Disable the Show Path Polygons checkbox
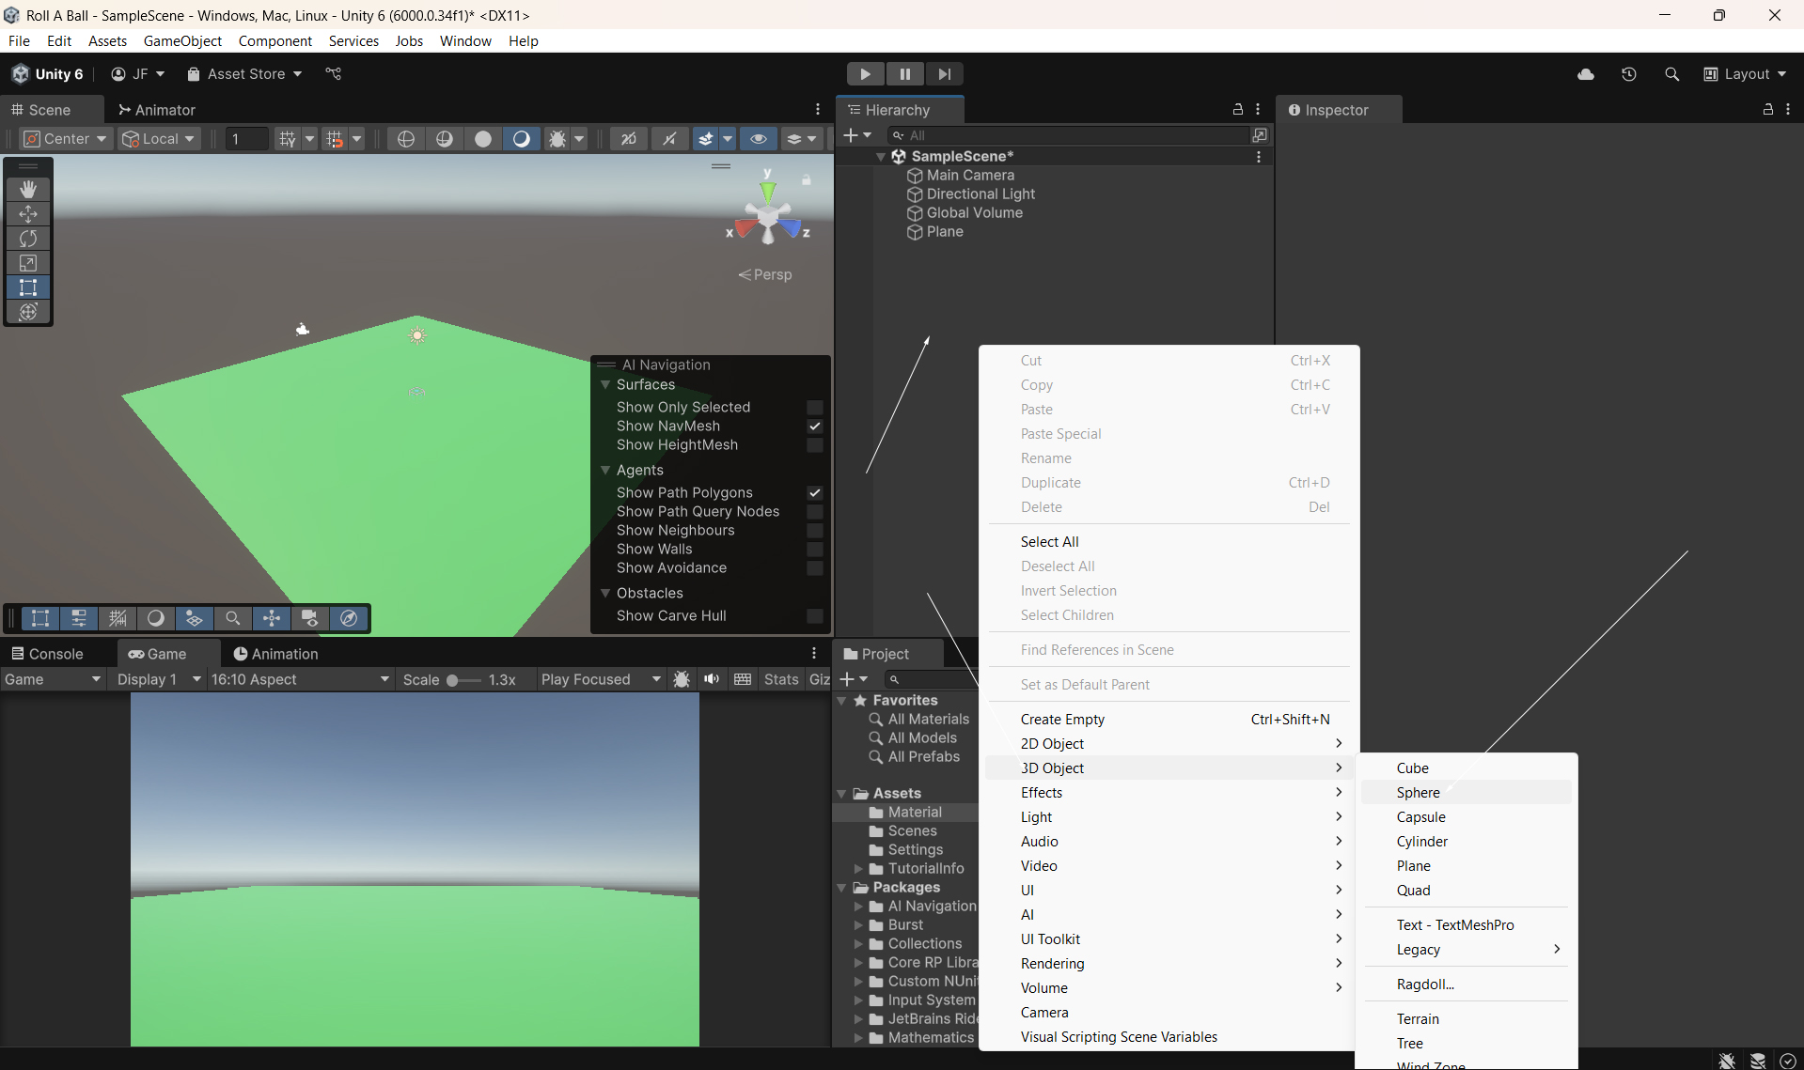 815,493
